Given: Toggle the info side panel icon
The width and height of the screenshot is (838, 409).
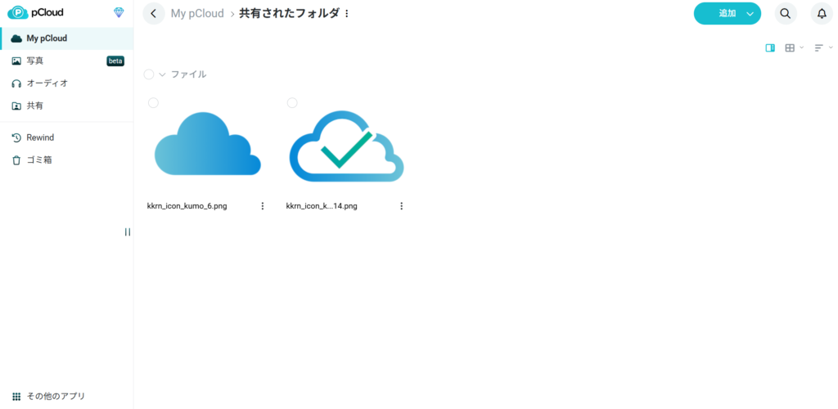Looking at the screenshot, I should point(770,48).
